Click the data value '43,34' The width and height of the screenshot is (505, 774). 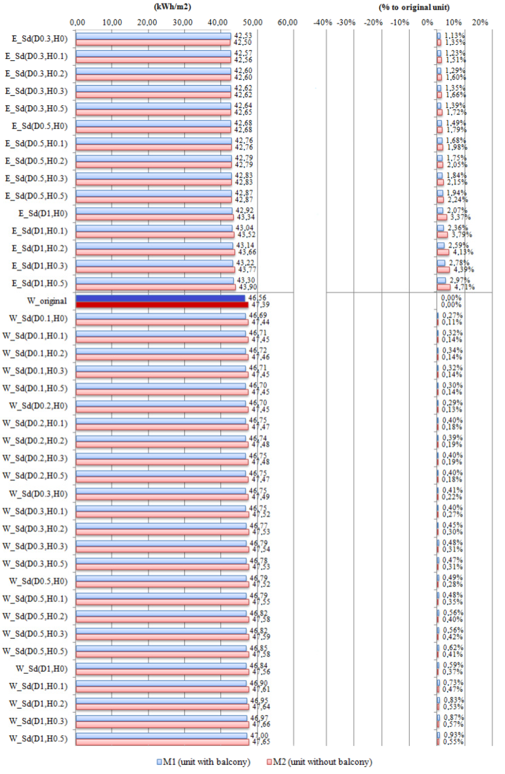point(246,217)
